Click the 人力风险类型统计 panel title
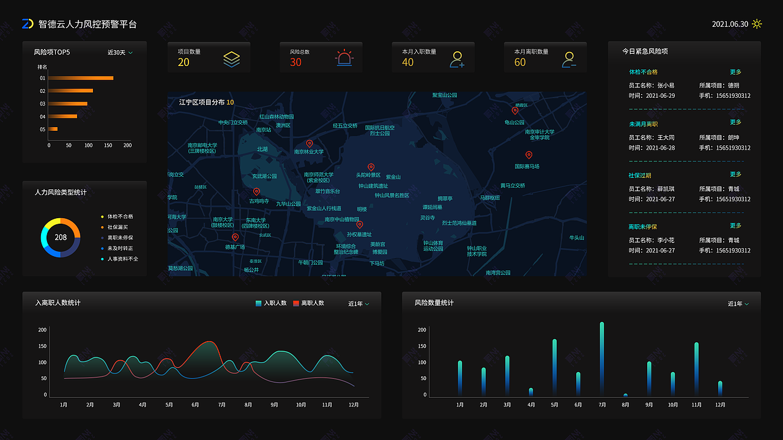783x440 pixels. [61, 192]
